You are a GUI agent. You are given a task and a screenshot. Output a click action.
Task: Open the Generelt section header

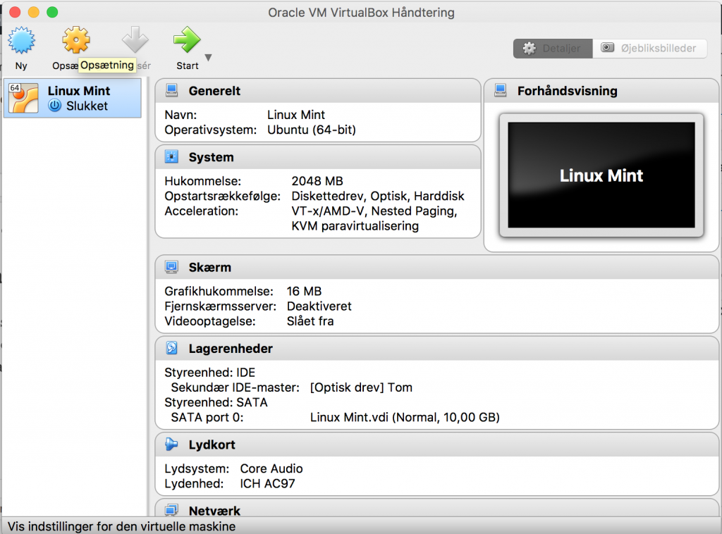click(x=318, y=91)
